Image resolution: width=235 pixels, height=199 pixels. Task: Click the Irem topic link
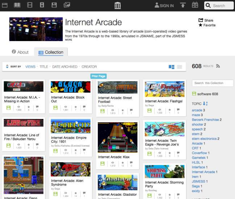click(195, 177)
